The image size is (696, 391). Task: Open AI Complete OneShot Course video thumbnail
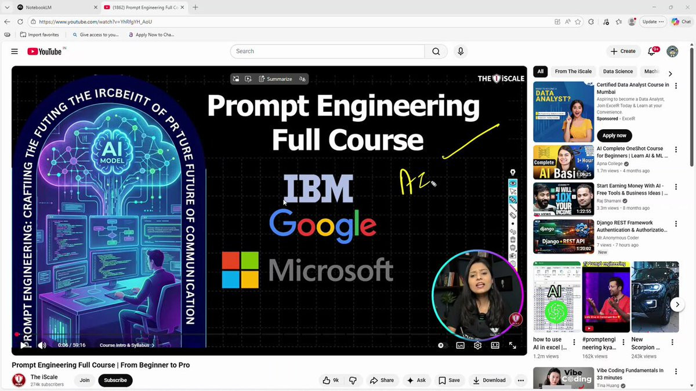[564, 162]
